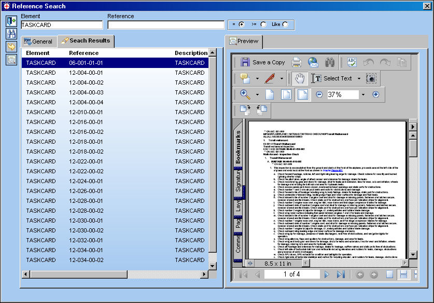Print the previewed document
434x303 pixels.
297,62
